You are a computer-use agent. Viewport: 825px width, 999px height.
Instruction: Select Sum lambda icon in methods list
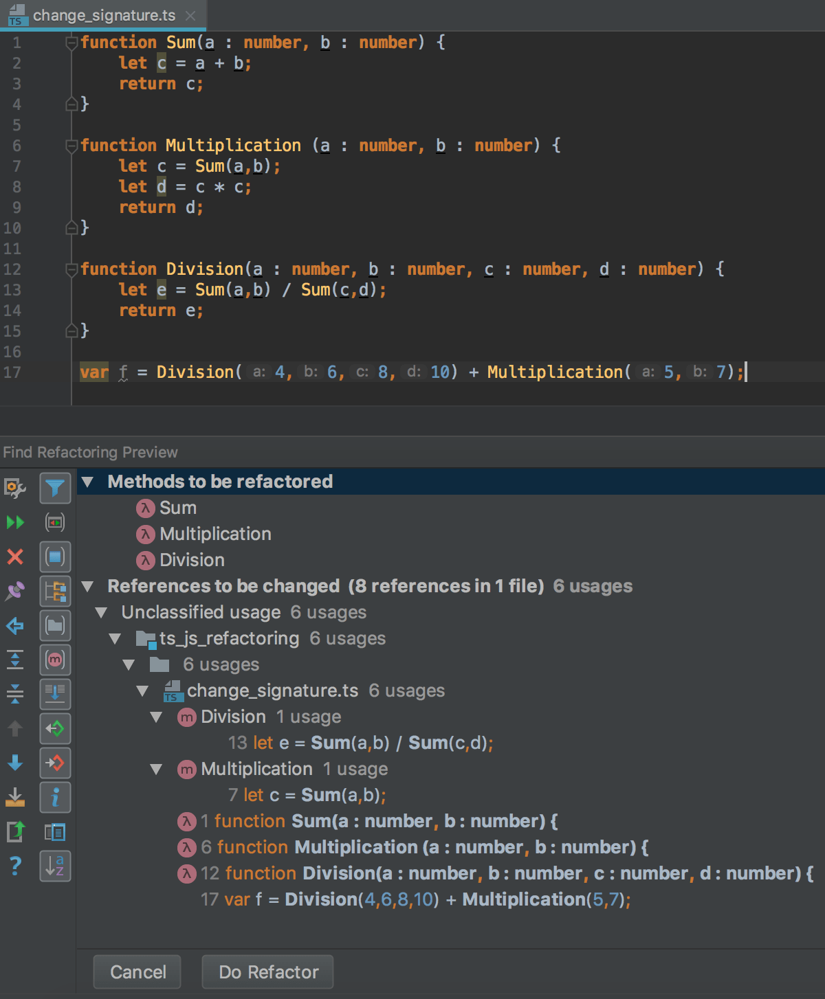click(x=145, y=508)
